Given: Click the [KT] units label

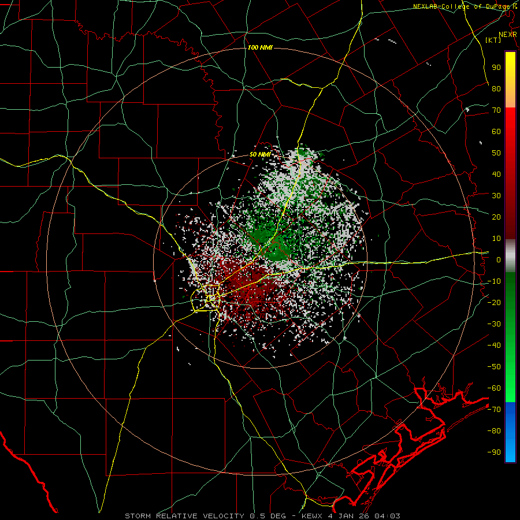Looking at the screenshot, I should tap(493, 40).
